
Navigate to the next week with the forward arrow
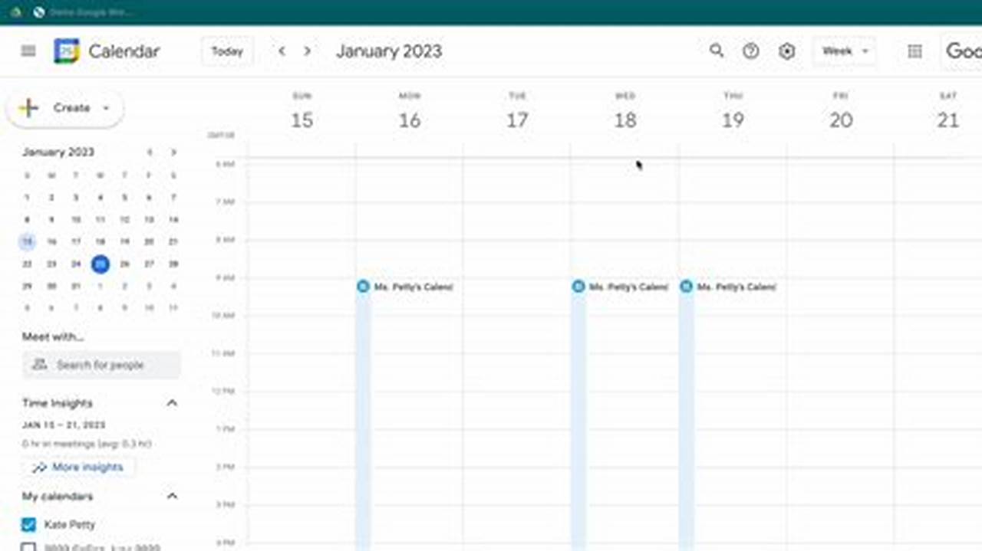click(307, 51)
